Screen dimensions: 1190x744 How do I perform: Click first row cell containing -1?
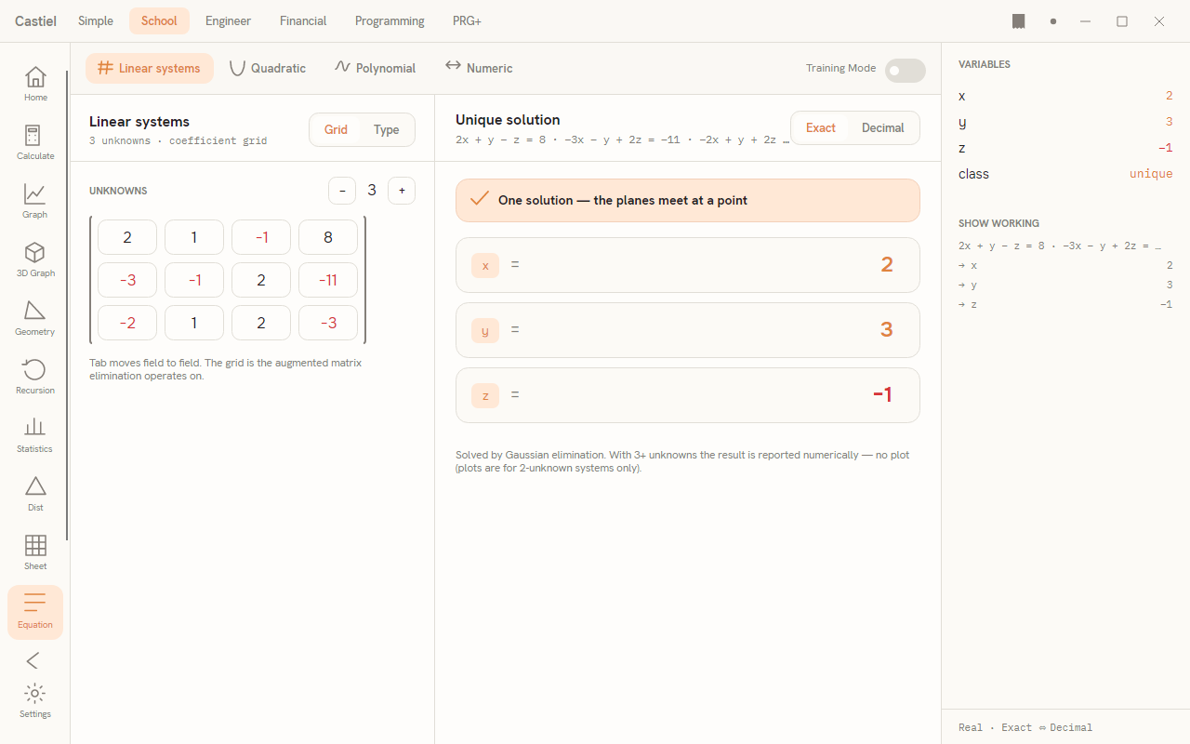point(261,237)
